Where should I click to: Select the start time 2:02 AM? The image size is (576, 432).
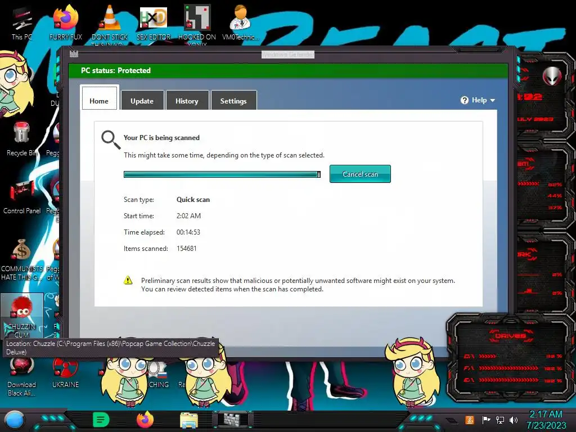point(188,215)
